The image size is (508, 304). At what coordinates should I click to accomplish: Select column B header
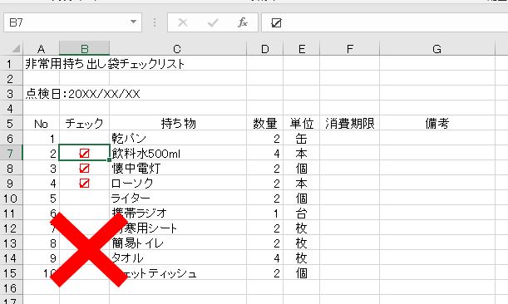pyautogui.click(x=84, y=49)
